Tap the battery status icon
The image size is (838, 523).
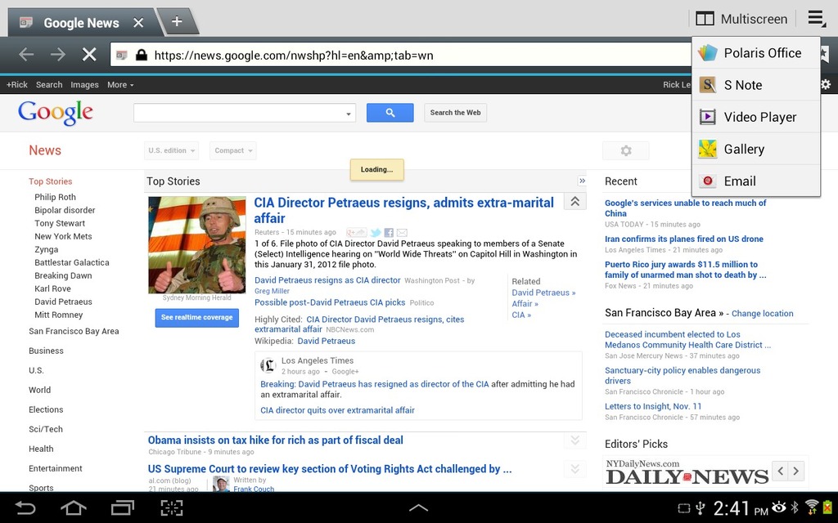click(828, 507)
